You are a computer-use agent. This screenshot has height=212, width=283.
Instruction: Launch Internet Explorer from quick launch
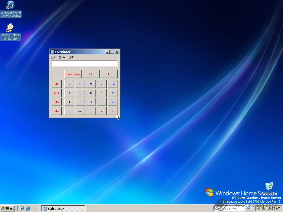28,208
